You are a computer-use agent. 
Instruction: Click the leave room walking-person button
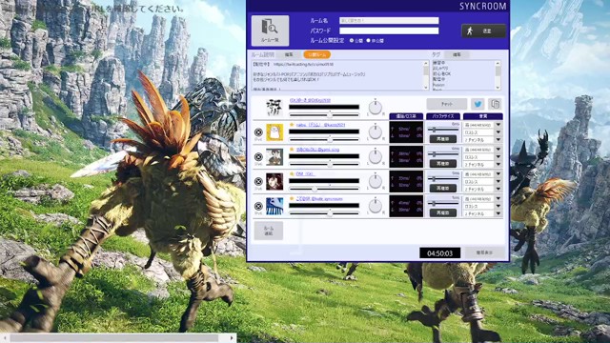(x=483, y=31)
